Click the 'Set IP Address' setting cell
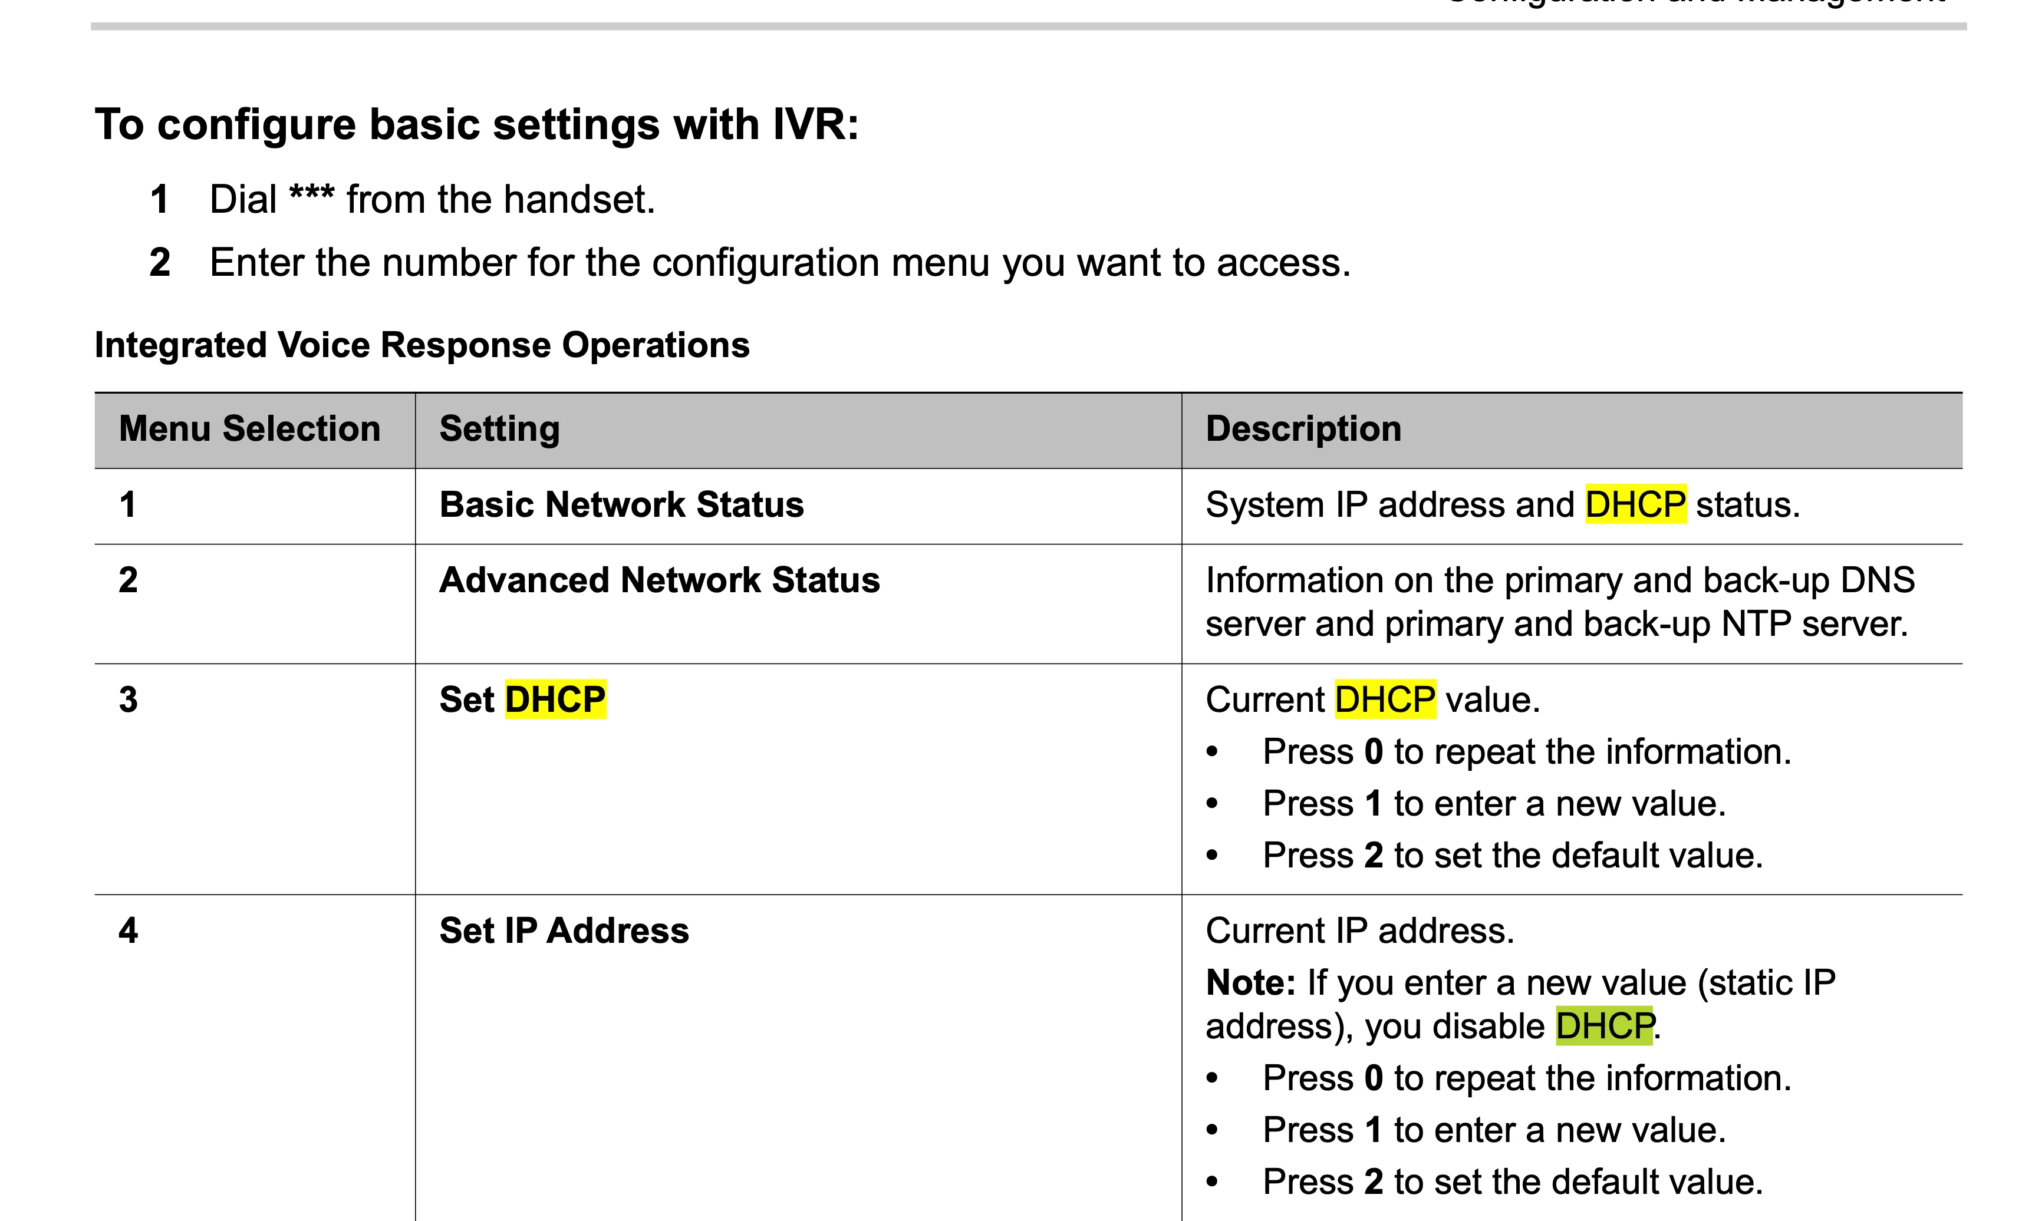Screen dimensions: 2022x1221 564,930
